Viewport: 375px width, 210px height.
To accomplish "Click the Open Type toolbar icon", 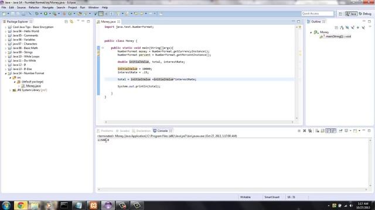I will (x=80, y=14).
